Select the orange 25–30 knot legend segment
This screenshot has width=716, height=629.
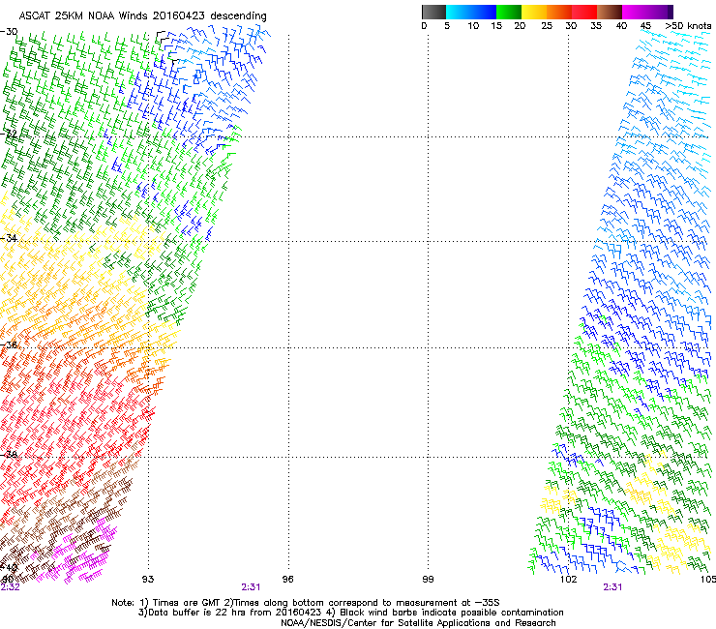point(559,12)
